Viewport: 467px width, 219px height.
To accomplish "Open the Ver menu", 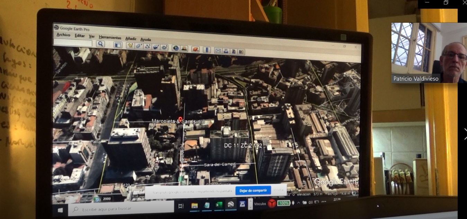I will [92, 36].
